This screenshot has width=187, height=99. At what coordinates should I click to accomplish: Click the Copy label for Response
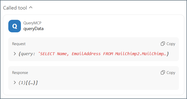point(171,73)
